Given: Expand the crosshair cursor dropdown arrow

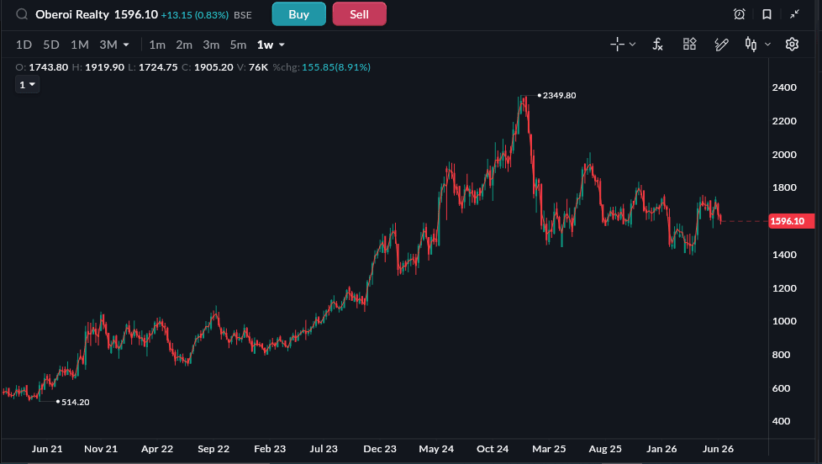Looking at the screenshot, I should point(632,45).
